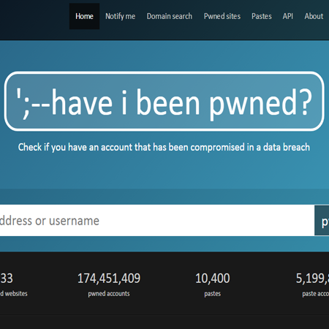The height and width of the screenshot is (329, 329).
Task: Submit search with the pwned button
Action: click(x=322, y=221)
